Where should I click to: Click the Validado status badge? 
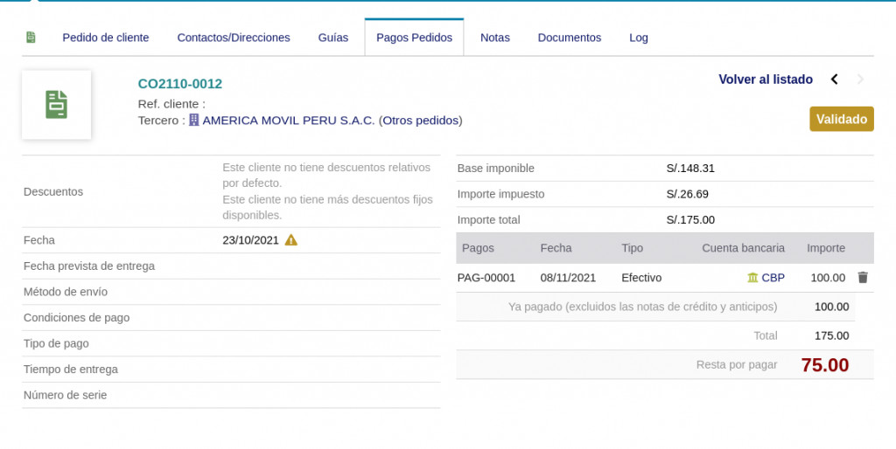click(x=842, y=120)
